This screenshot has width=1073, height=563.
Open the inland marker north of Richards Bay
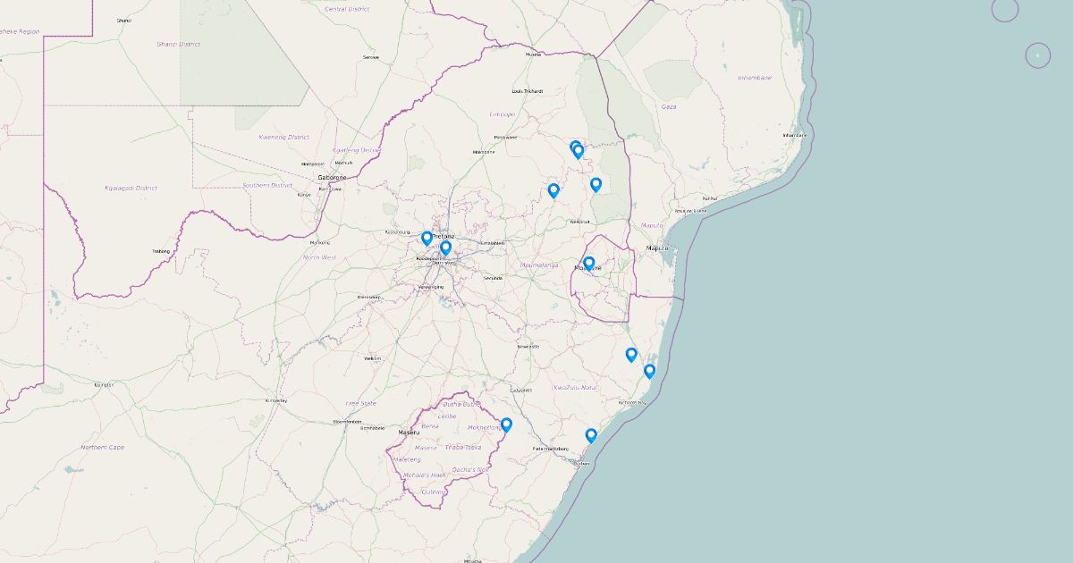point(630,354)
